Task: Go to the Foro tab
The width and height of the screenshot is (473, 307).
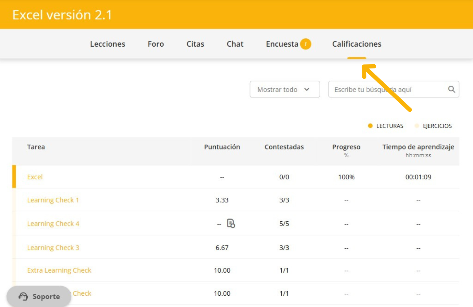Action: pos(156,44)
